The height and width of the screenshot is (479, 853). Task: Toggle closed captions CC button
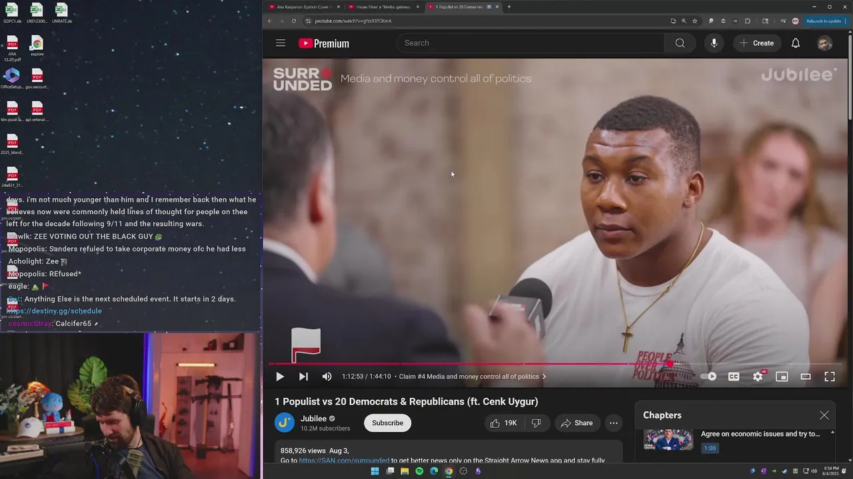(x=734, y=377)
